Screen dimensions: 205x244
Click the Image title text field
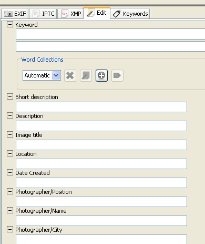tap(101, 145)
